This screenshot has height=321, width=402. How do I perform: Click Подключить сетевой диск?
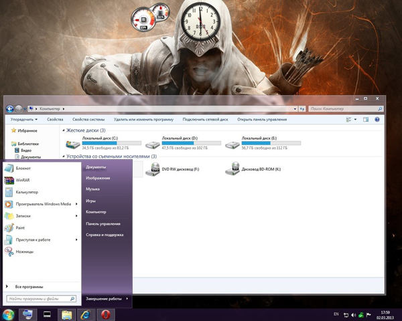[205, 120]
